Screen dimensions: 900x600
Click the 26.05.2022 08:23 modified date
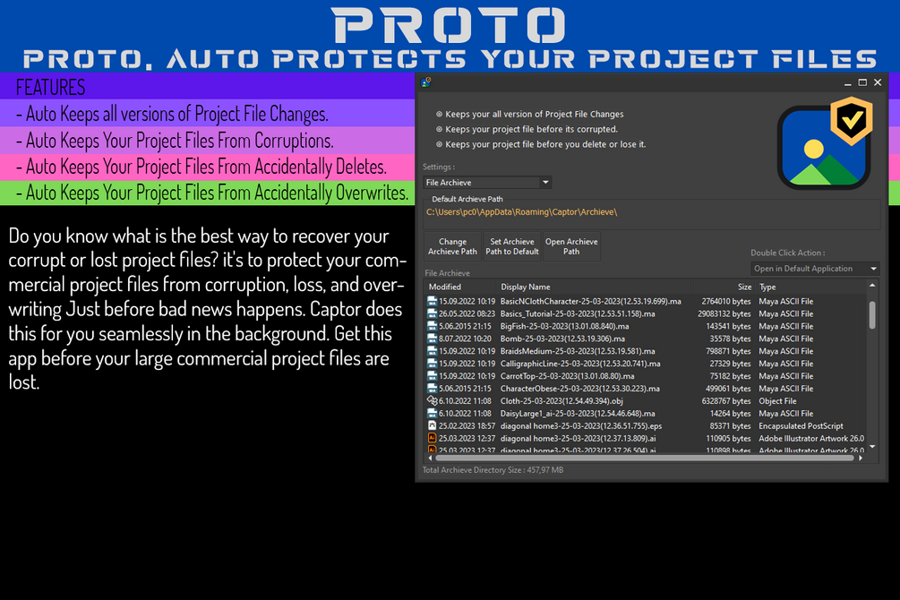[467, 314]
